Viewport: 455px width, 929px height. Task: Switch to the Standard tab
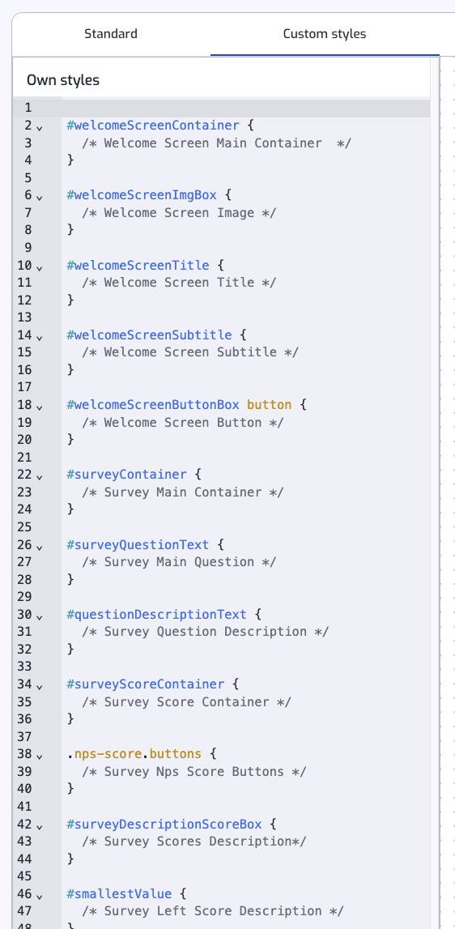[111, 34]
